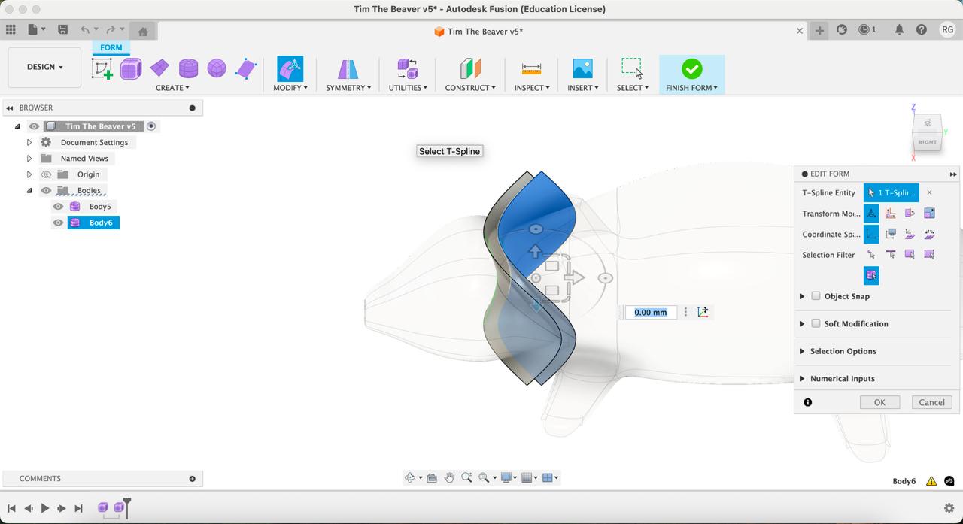Screen dimensions: 963x524
Task: Select the Create Form Cylinder tool
Action: click(x=188, y=69)
